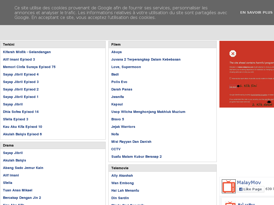Screen dimensions: 274x205
Task: Open Alif Imani Episod 3
Action: (x=19, y=60)
